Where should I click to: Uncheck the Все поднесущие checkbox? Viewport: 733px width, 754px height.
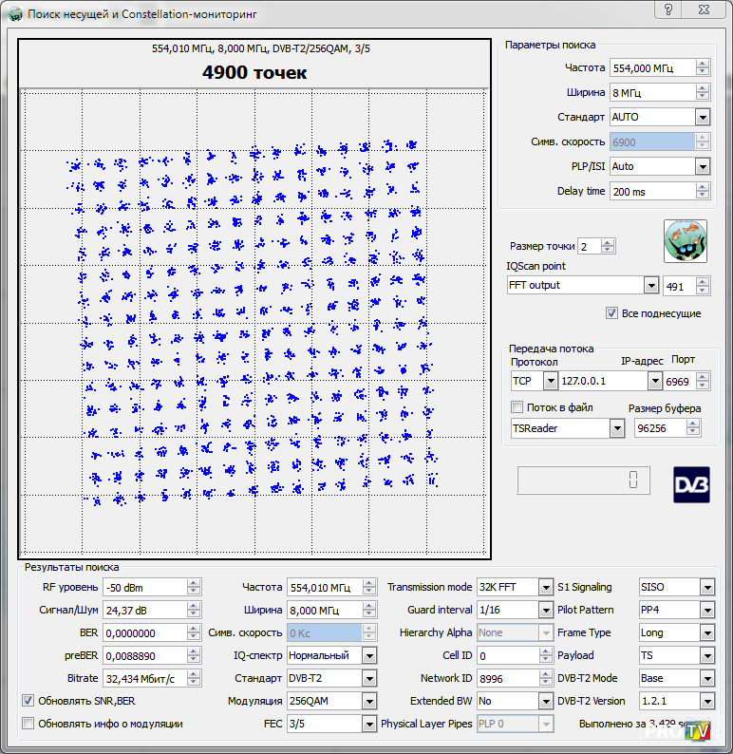[611, 312]
